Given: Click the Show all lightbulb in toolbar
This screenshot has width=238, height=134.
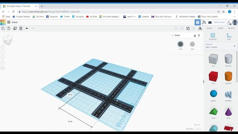Looking at the screenshot, I should coord(176,28).
